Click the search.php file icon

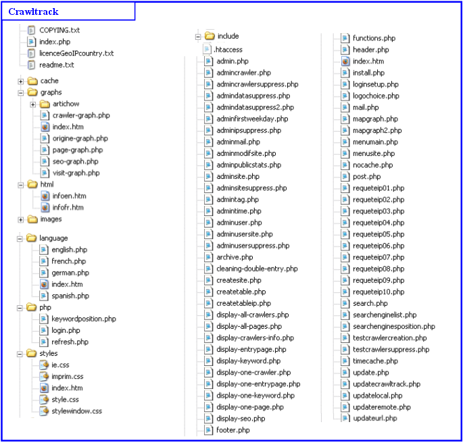pyautogui.click(x=345, y=303)
